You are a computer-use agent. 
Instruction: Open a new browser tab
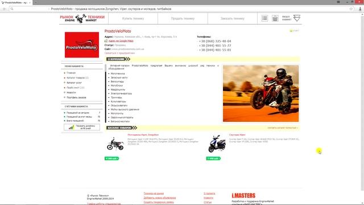[35, 2]
